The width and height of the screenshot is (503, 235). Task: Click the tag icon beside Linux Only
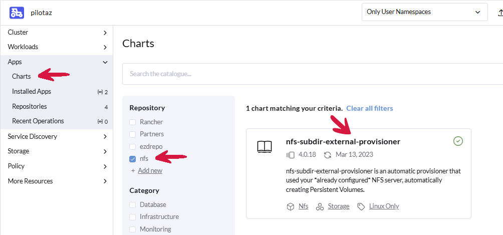pyautogui.click(x=361, y=206)
